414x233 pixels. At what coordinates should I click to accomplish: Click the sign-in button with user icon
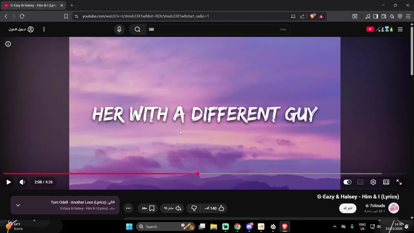tap(21, 29)
